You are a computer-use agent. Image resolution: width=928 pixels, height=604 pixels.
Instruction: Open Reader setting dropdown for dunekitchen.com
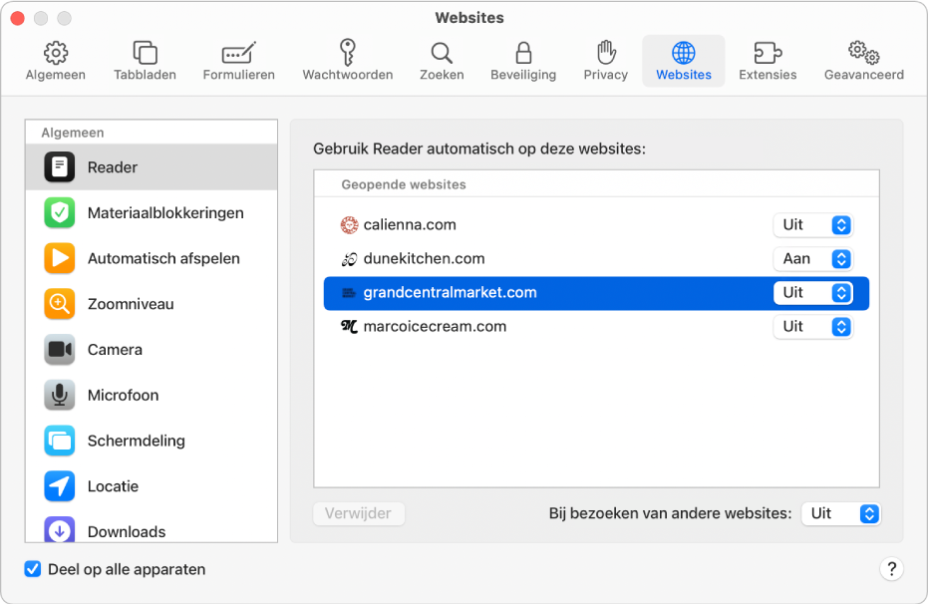(812, 258)
